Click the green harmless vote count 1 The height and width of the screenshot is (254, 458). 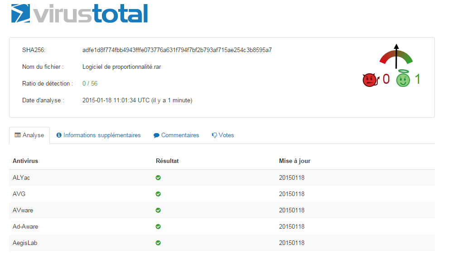pyautogui.click(x=418, y=79)
